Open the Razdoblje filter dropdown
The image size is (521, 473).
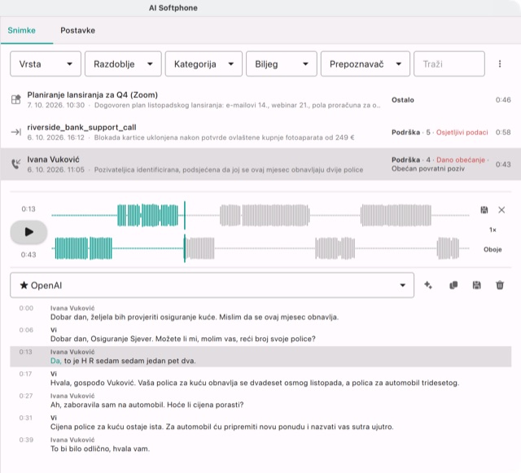(x=123, y=64)
